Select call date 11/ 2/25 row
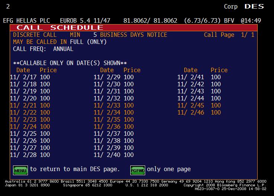 coord(30,134)
